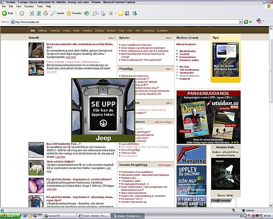Open the Search pane from toolbar
Screen dimensions: 273x219
click(x=57, y=13)
